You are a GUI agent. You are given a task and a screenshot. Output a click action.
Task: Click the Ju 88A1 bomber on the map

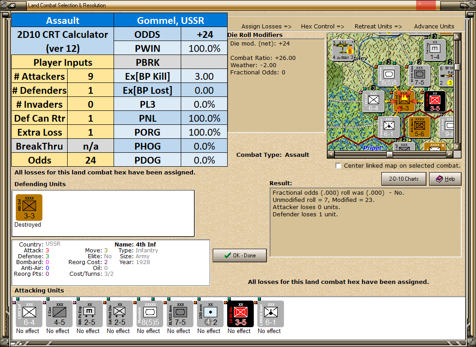pos(343,50)
